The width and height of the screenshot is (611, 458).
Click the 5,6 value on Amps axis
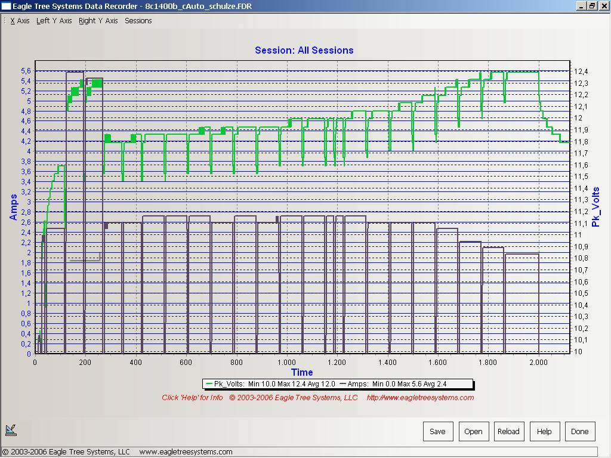(26, 71)
